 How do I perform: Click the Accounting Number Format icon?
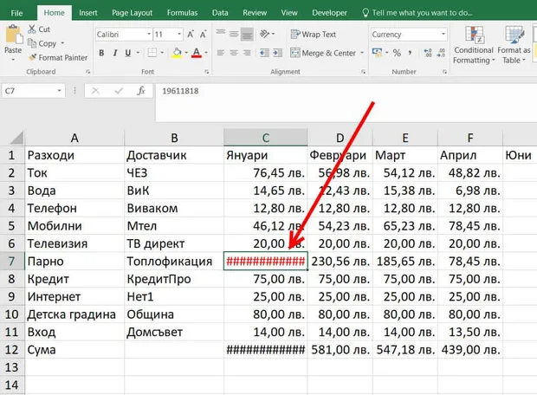coord(377,53)
